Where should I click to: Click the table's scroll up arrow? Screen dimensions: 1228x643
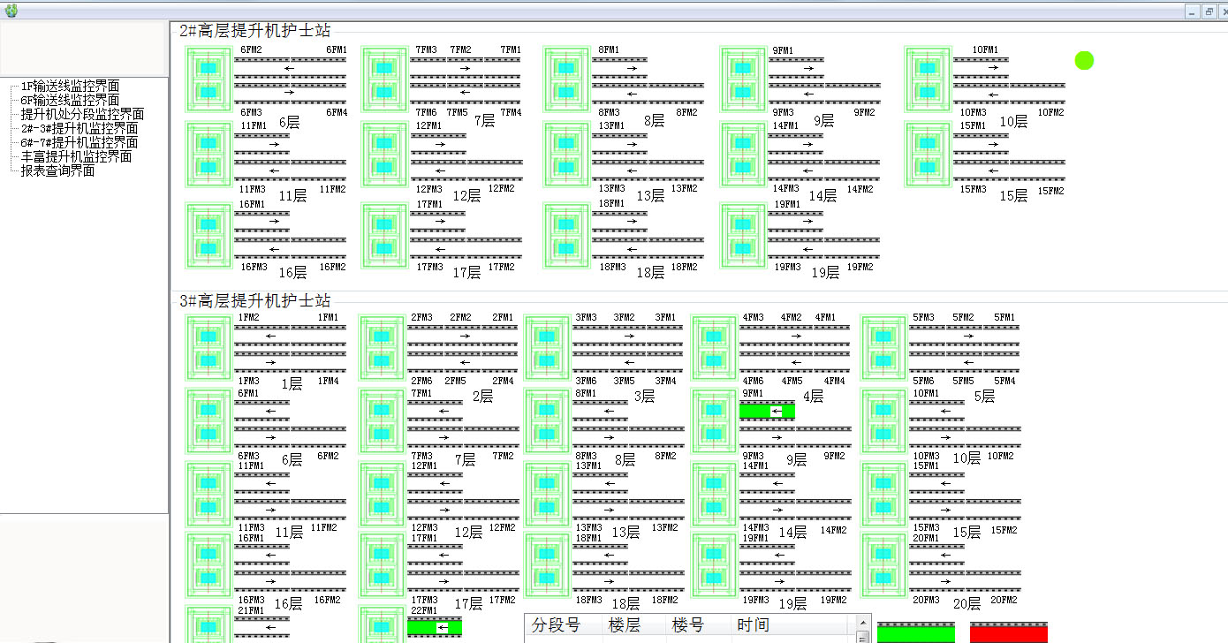(863, 638)
